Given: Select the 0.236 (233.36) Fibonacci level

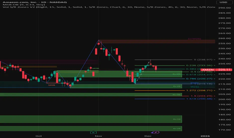Looking at the screenshot, I should (x=199, y=65).
